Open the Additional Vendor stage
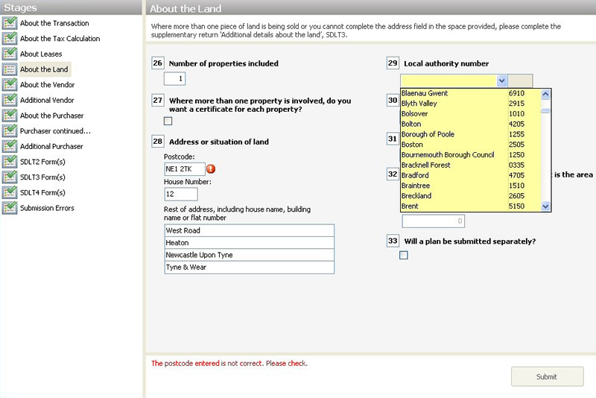 47,100
